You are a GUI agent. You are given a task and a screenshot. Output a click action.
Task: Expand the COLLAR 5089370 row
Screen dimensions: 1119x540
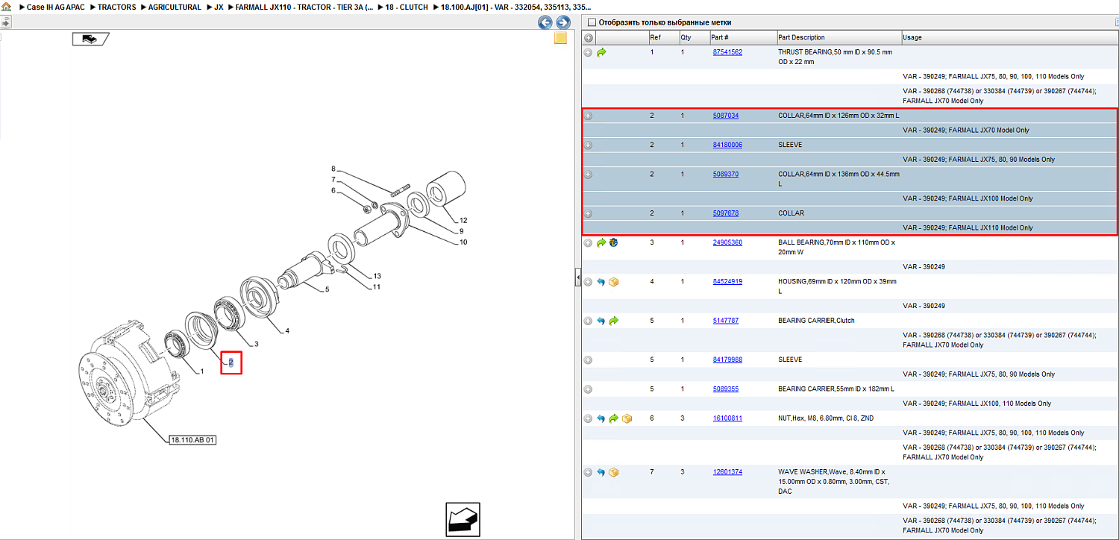(x=589, y=175)
